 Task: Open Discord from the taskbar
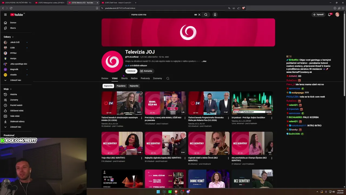188,192
